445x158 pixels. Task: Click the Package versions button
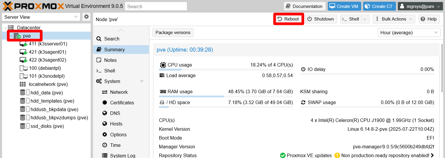[x=173, y=33]
